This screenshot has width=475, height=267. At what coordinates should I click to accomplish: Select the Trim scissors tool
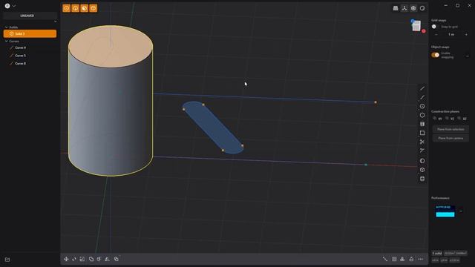(x=422, y=142)
